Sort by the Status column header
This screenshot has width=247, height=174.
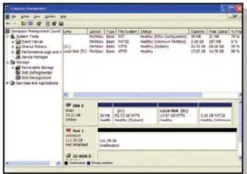click(164, 32)
